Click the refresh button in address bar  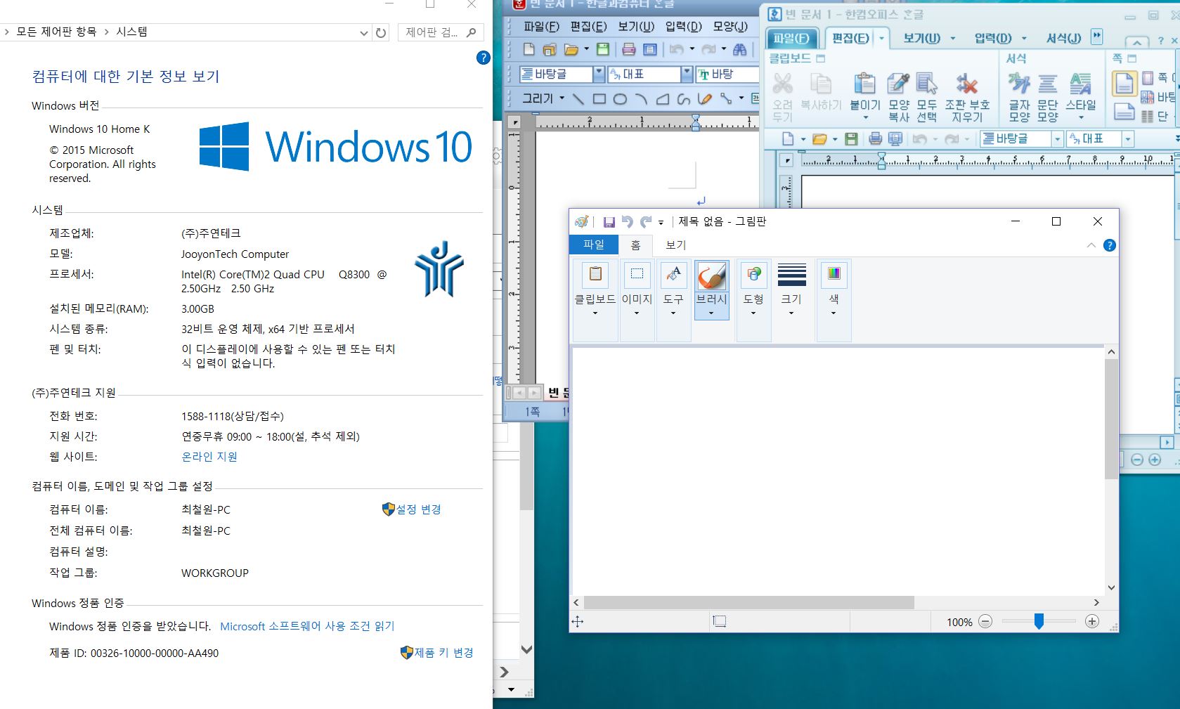point(381,32)
